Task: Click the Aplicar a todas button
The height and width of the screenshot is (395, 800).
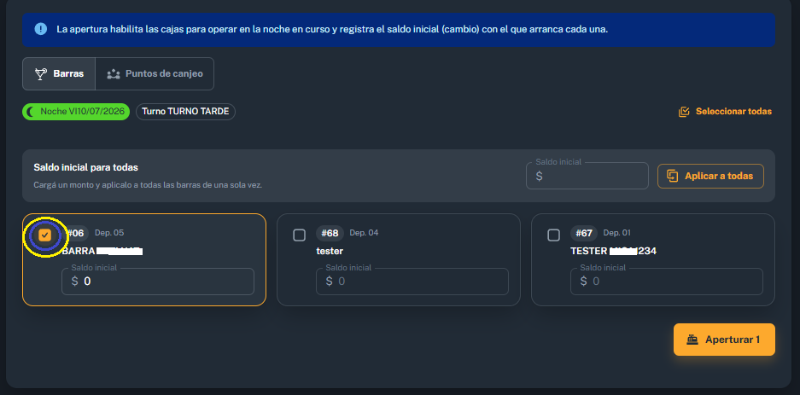Action: click(x=710, y=177)
